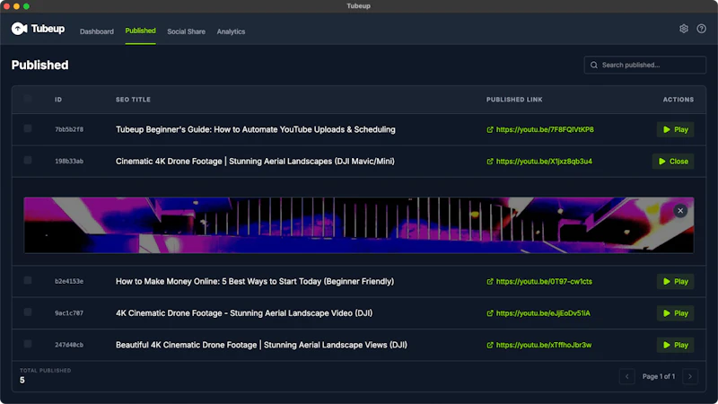This screenshot has height=404, width=718.
Task: Click the ID column header
Action: 58,100
